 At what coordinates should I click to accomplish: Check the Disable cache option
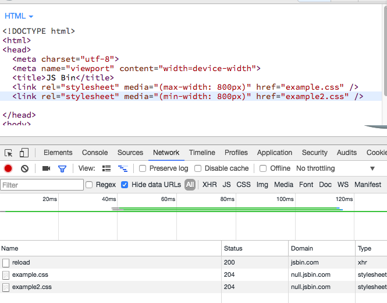pos(198,168)
